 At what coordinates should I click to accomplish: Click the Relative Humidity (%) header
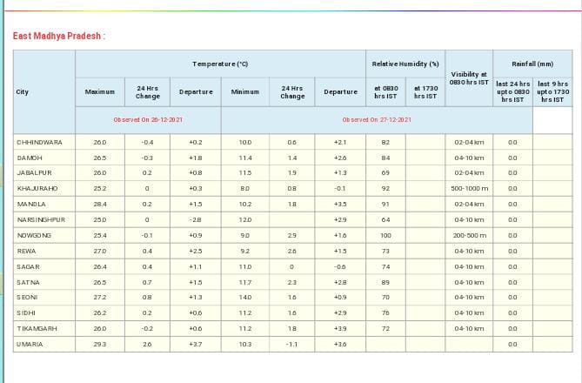[405, 64]
